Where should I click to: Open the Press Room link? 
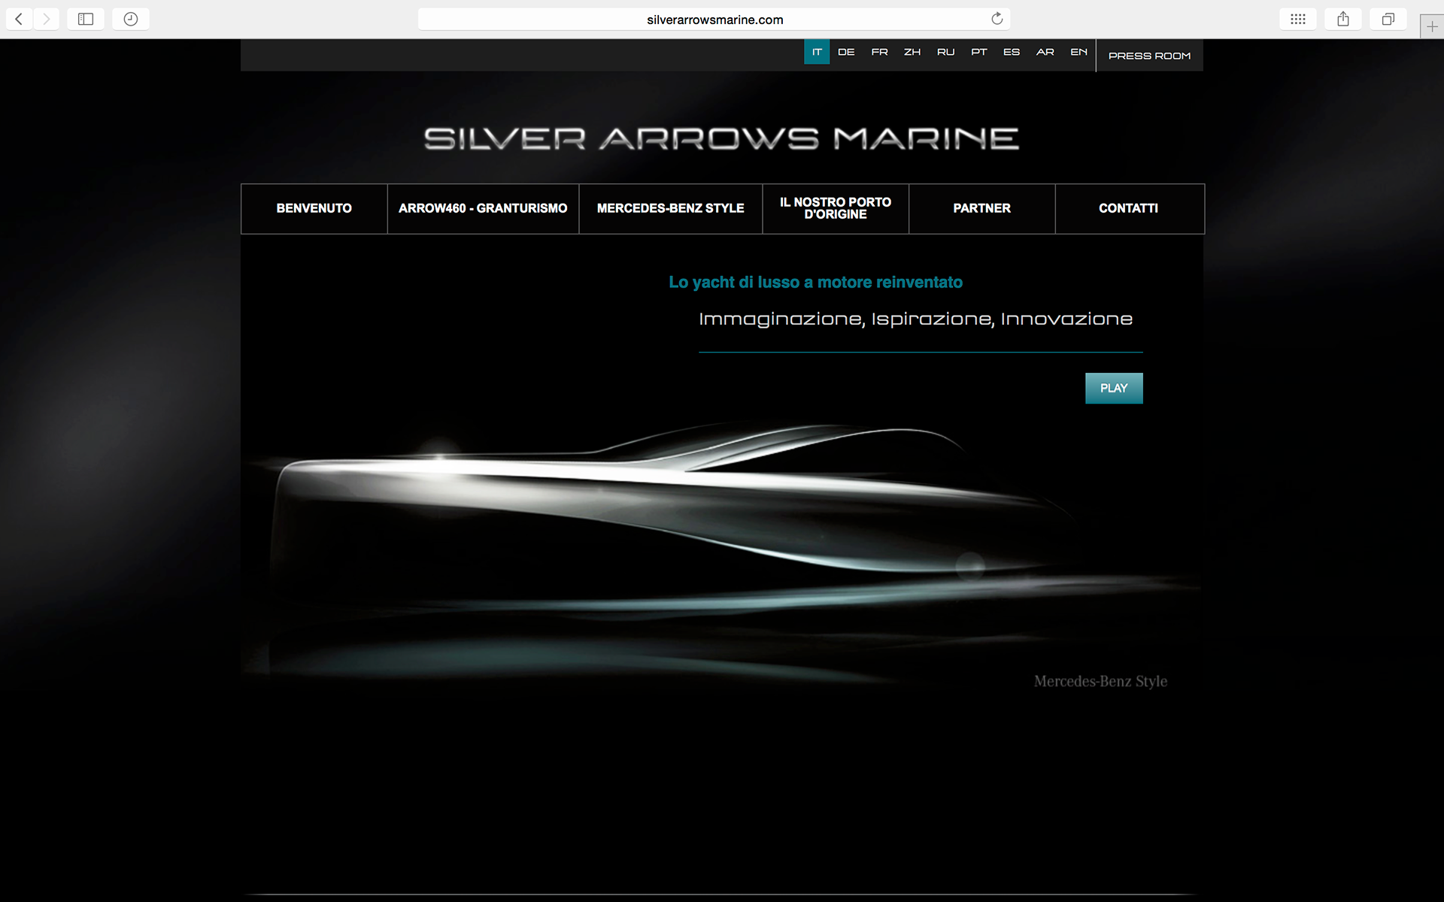[1149, 56]
